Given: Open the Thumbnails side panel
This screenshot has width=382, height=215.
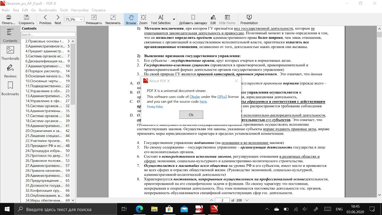Looking at the screenshot, I should coord(10,53).
